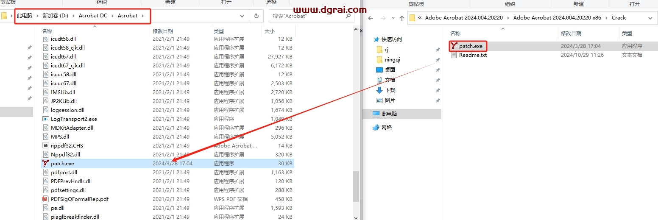
Task: Click pe.dll file icon
Action: [x=46, y=208]
